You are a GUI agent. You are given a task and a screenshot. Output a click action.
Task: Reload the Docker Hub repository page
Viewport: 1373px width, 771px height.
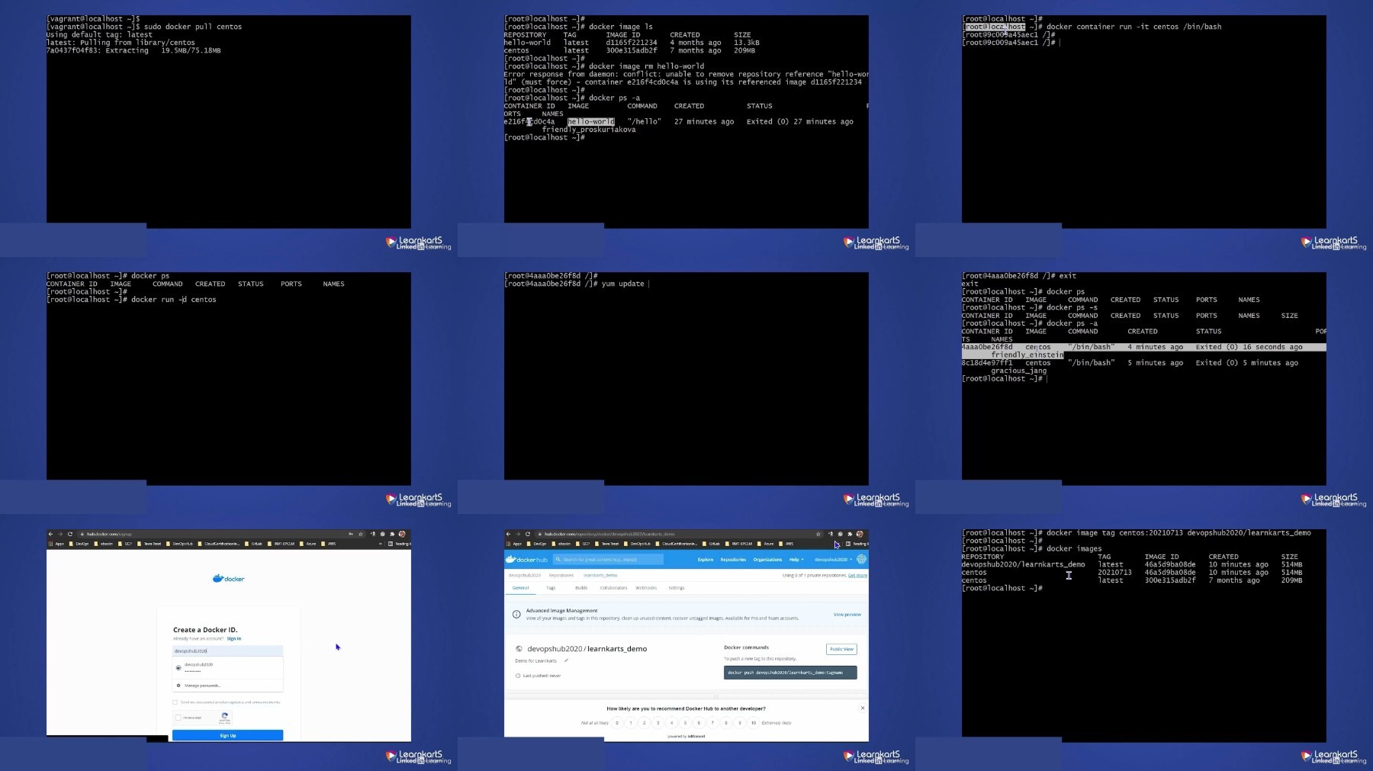(x=528, y=534)
